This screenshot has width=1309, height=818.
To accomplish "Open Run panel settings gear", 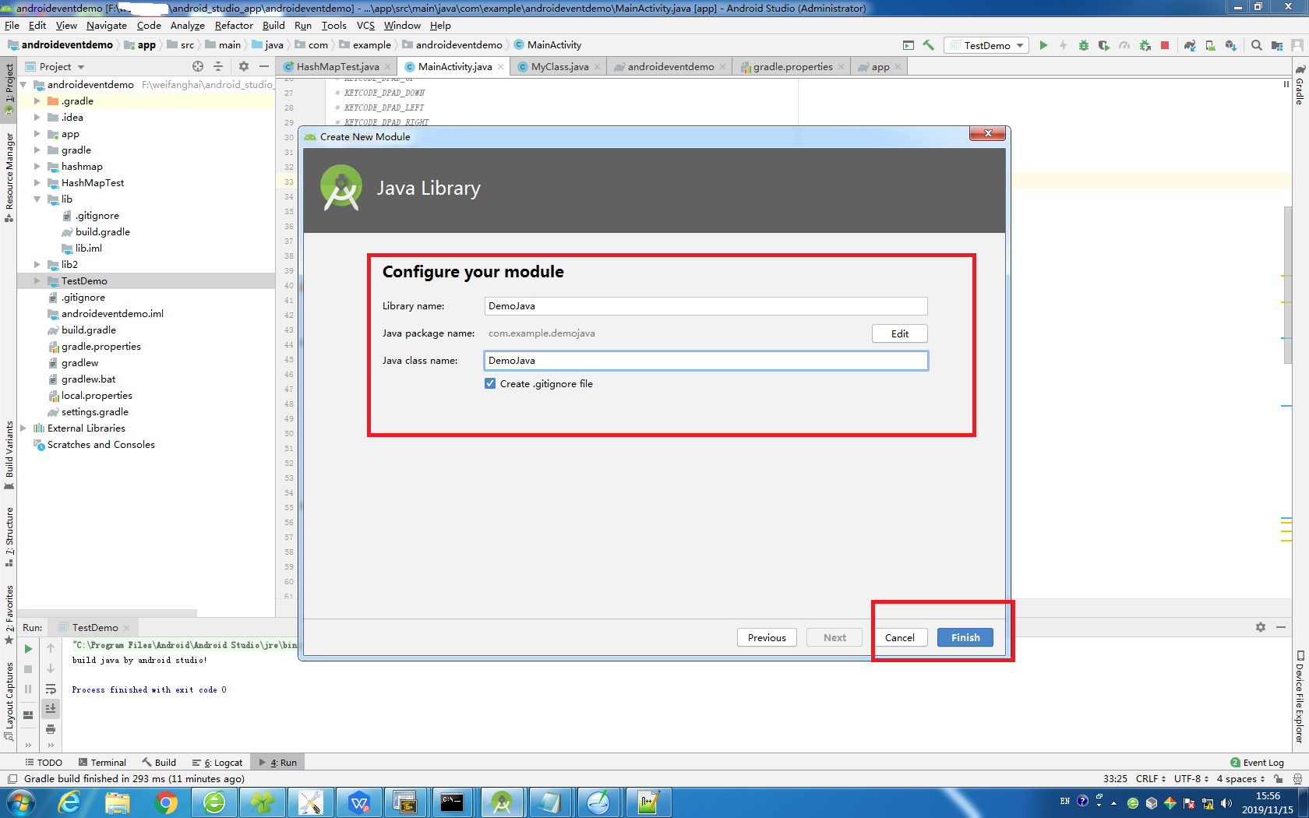I will pos(1261,627).
